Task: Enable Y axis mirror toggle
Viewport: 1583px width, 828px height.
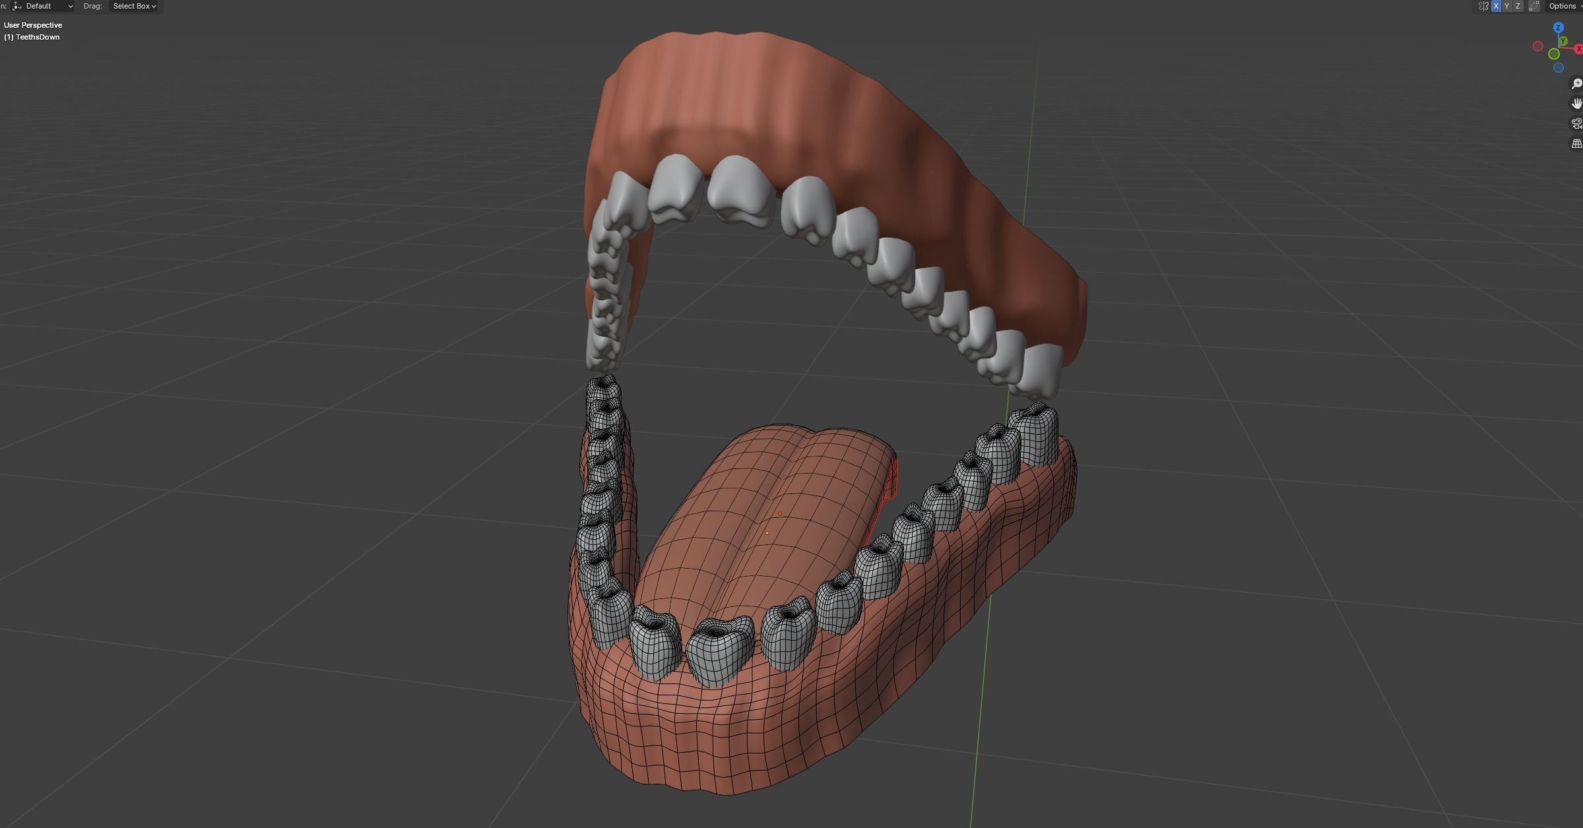Action: [1507, 6]
